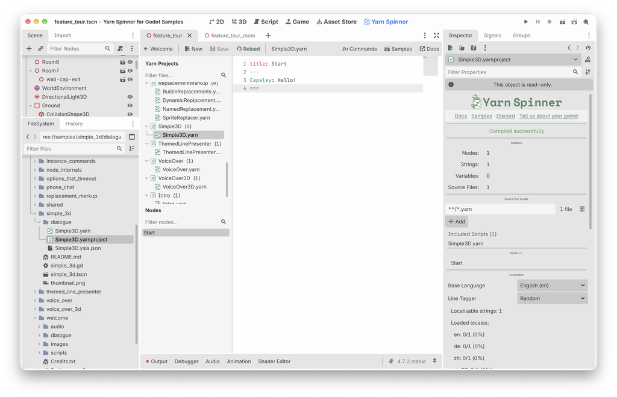Collapse the Simple3D yarn project
The height and width of the screenshot is (397, 617).
(147, 127)
